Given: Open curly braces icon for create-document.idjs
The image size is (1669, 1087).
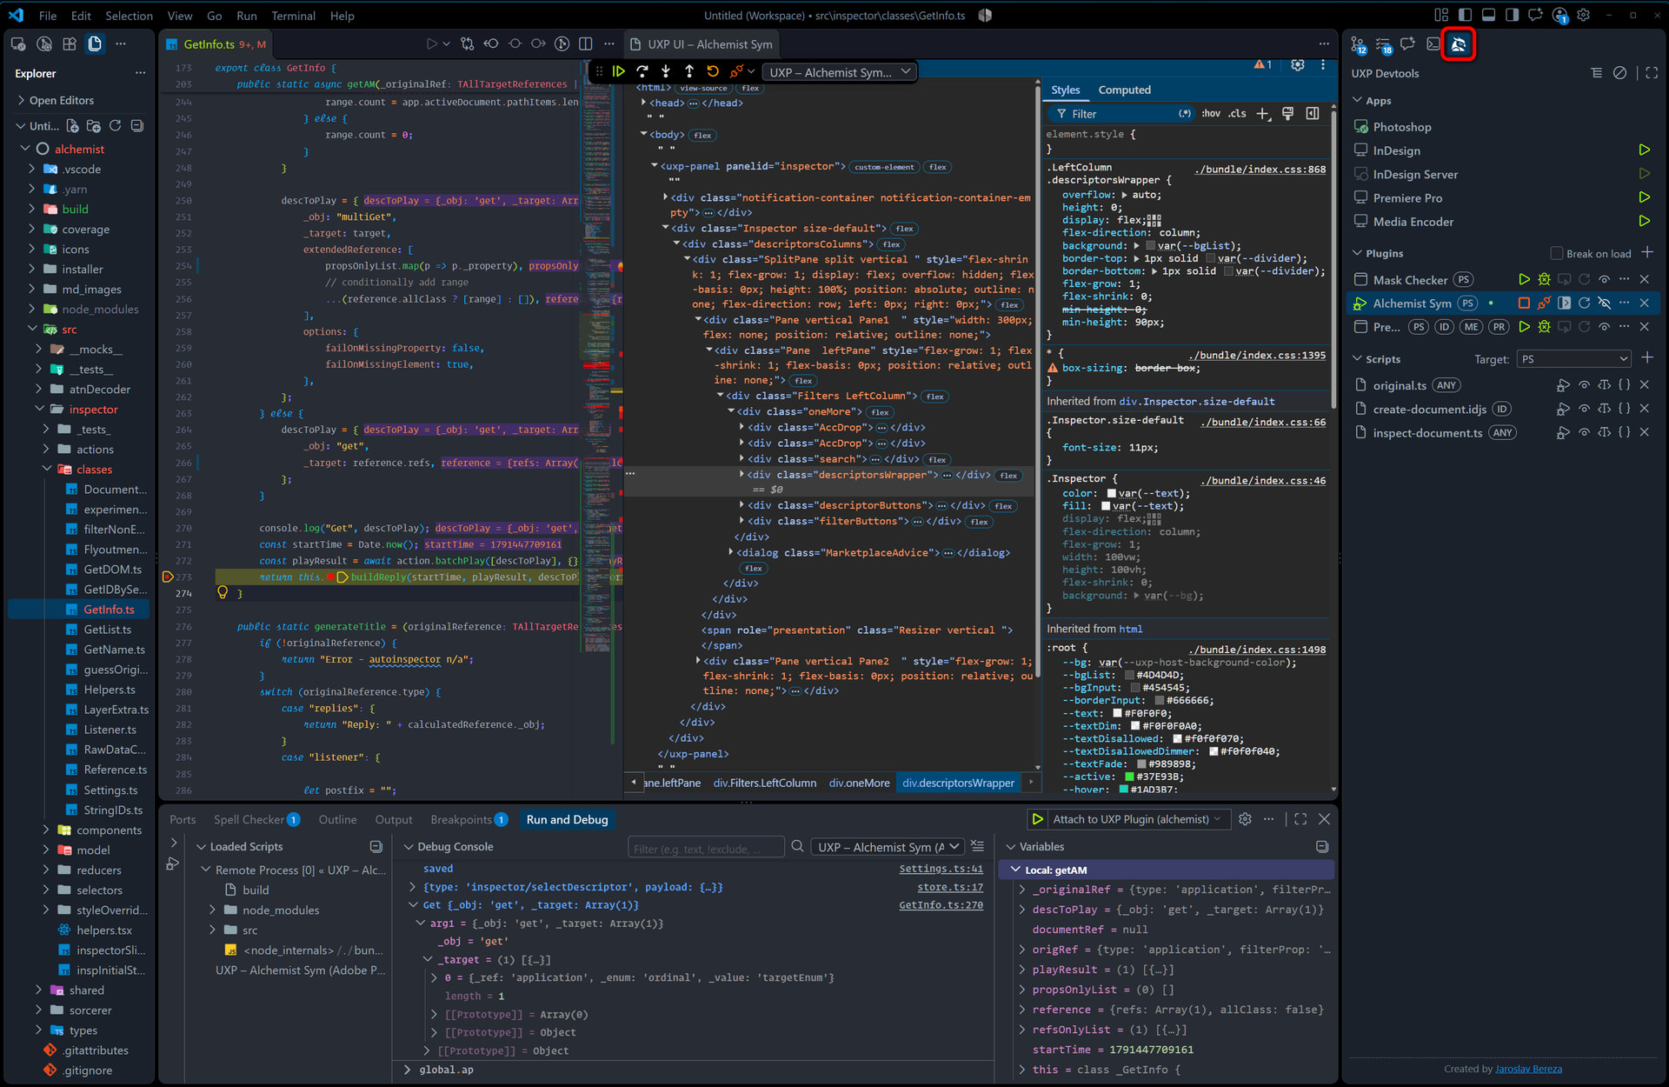Looking at the screenshot, I should [x=1624, y=409].
